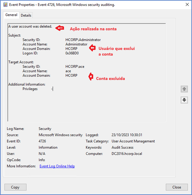Screen dimensions: 192x195
Task: Go to previous event with up arrow
Action: pyautogui.click(x=184, y=89)
